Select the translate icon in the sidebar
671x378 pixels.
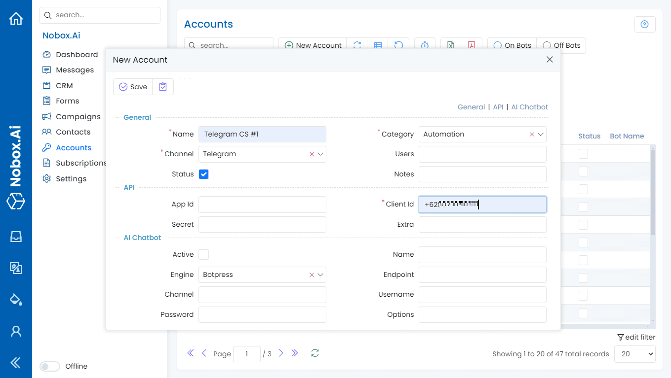click(x=16, y=268)
